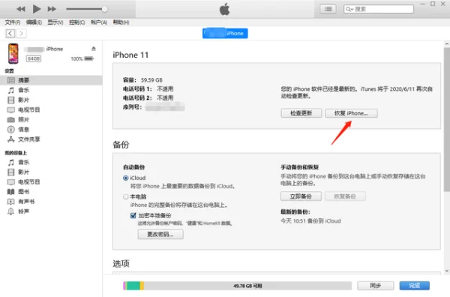Click the green segment of storage bar
Image resolution: width=450 pixels, height=297 pixels.
133,286
